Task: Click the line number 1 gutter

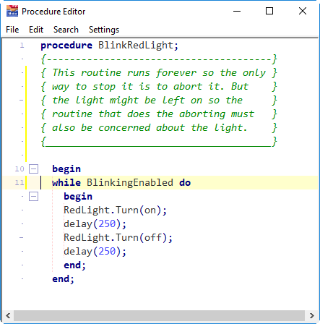Action: 22,46
